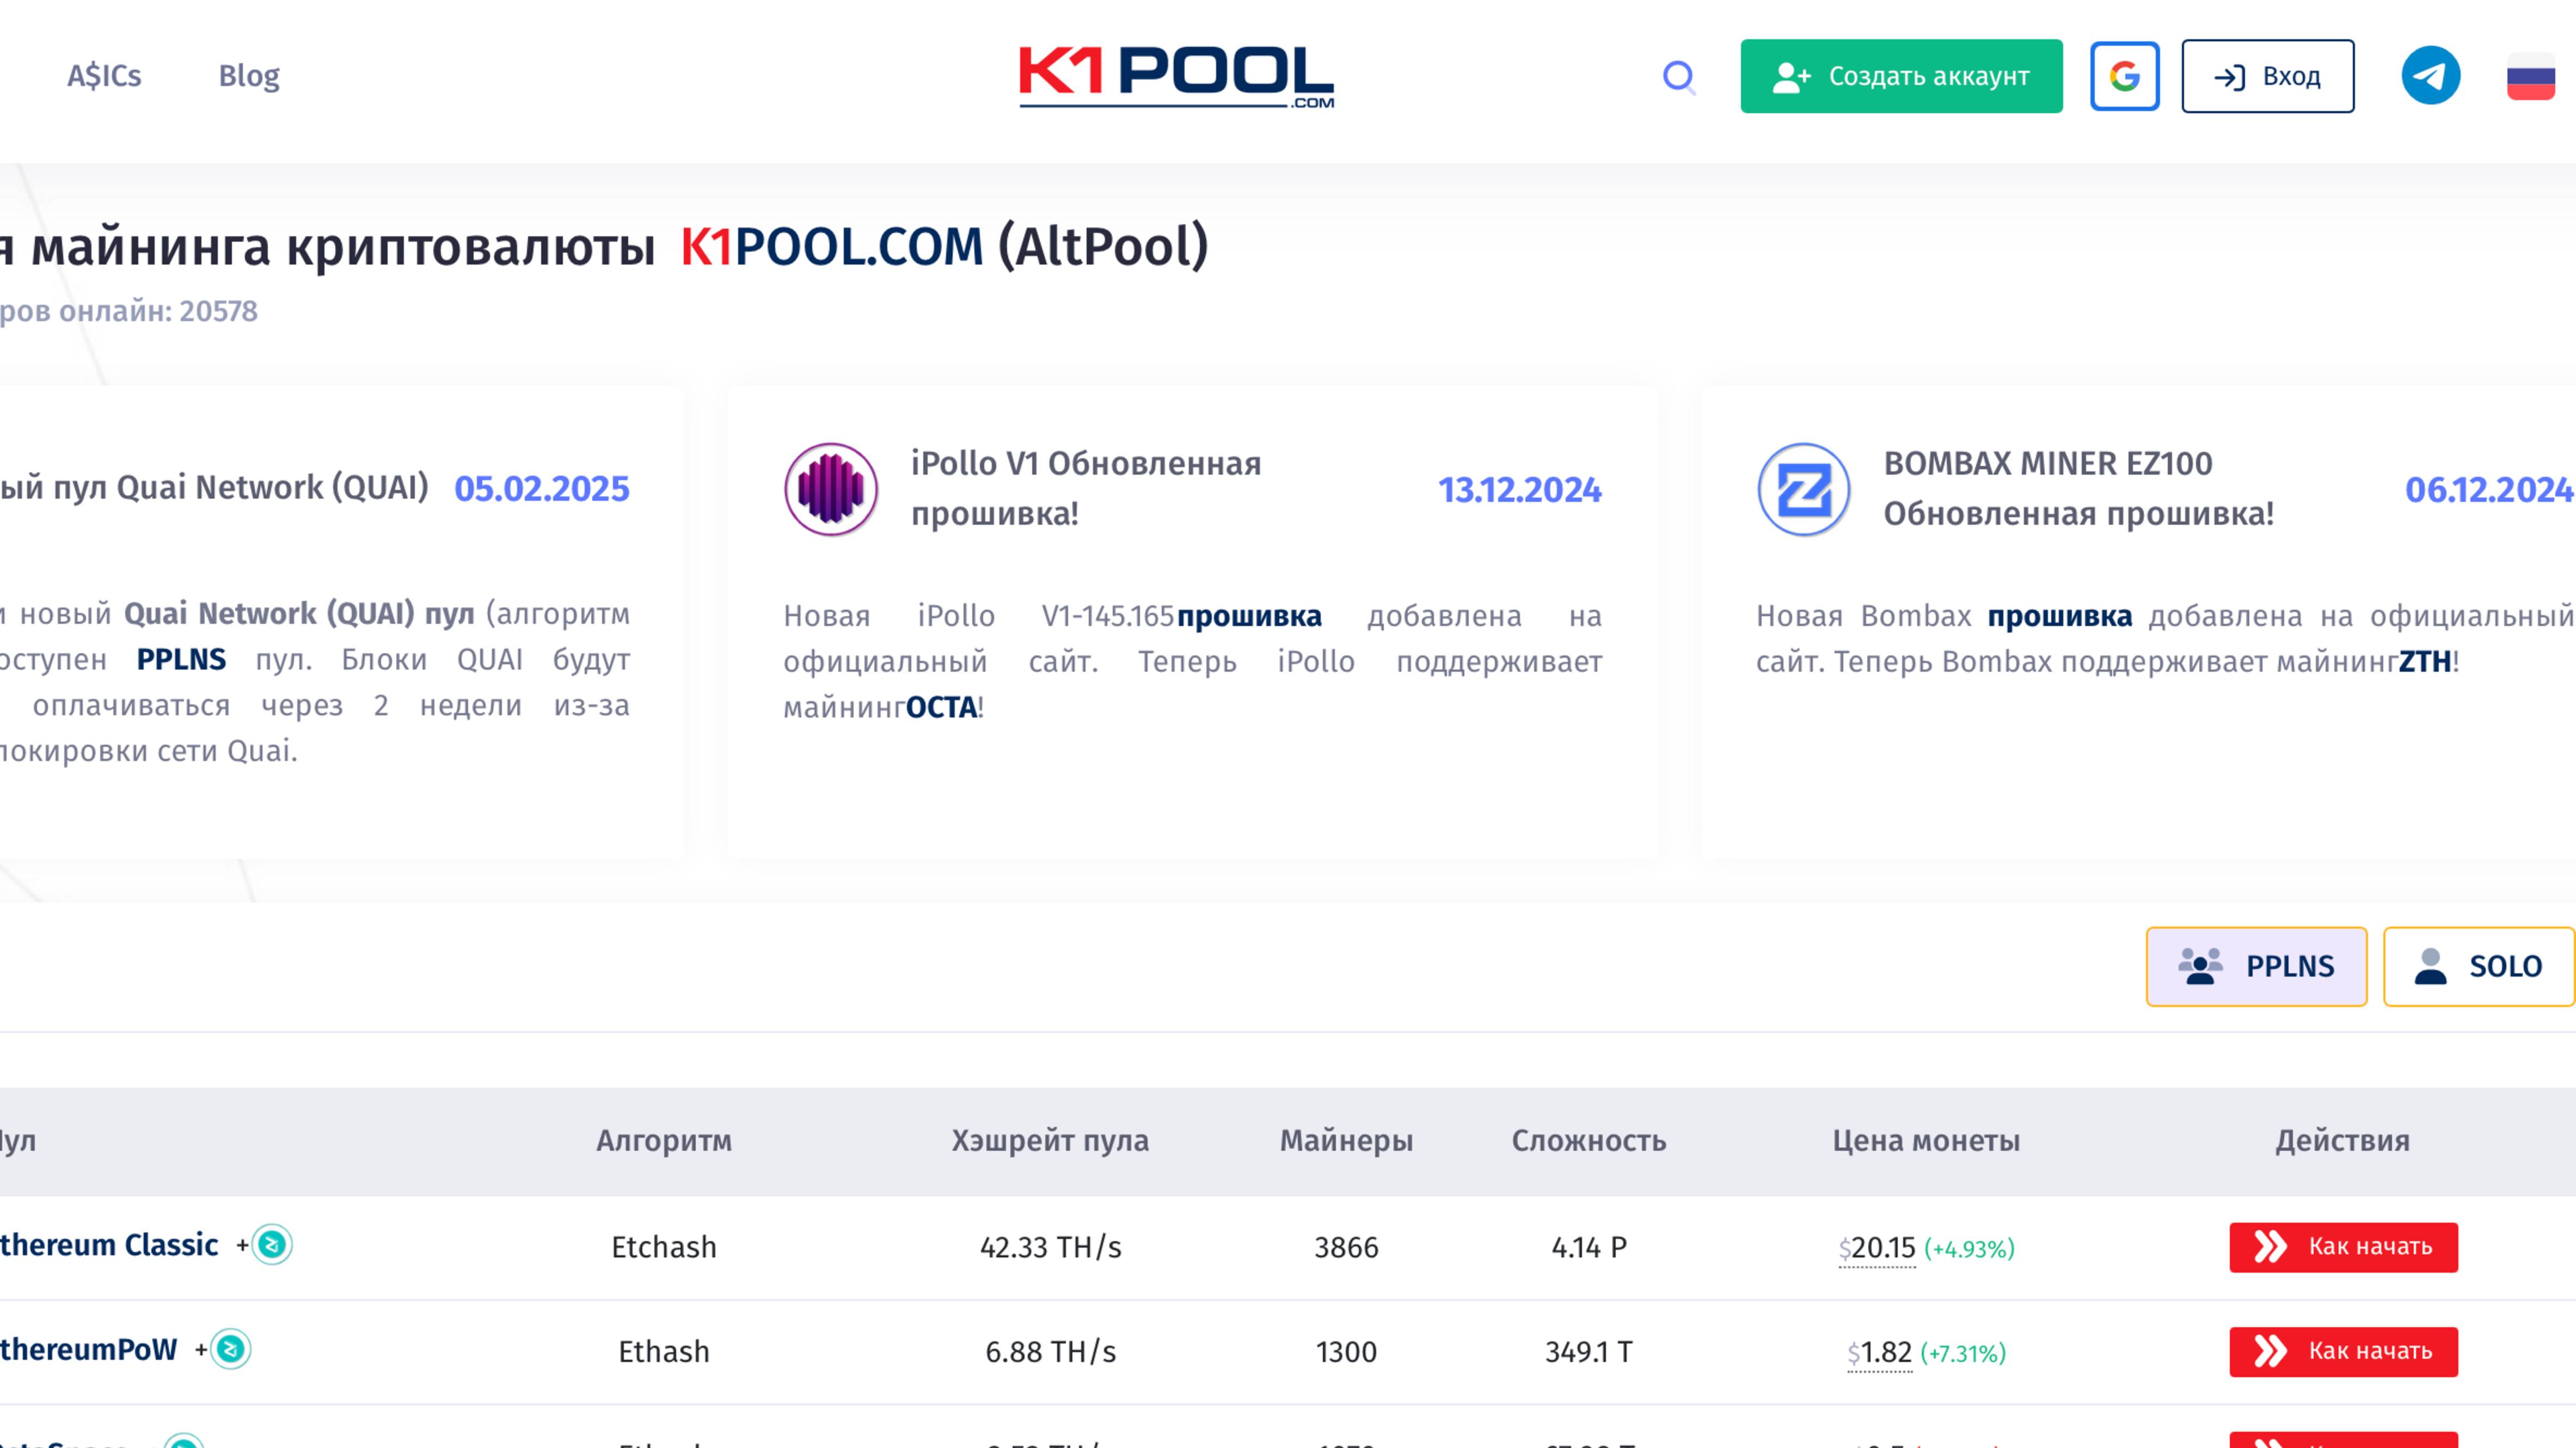Open the EthereumPoW pool link
The width and height of the screenshot is (2576, 1448).
(89, 1350)
